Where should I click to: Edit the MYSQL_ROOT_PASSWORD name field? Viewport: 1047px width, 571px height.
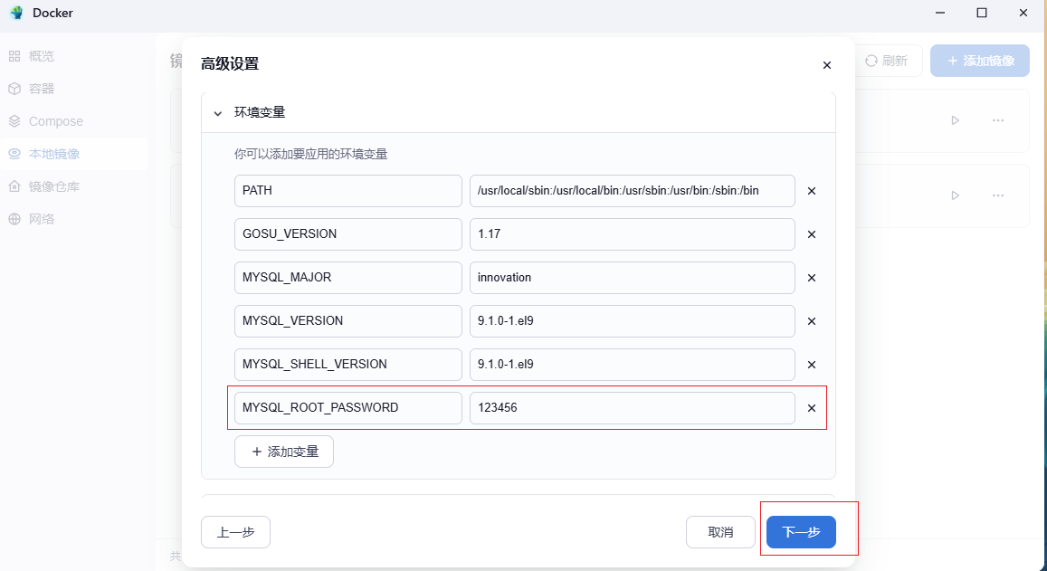[x=347, y=408]
